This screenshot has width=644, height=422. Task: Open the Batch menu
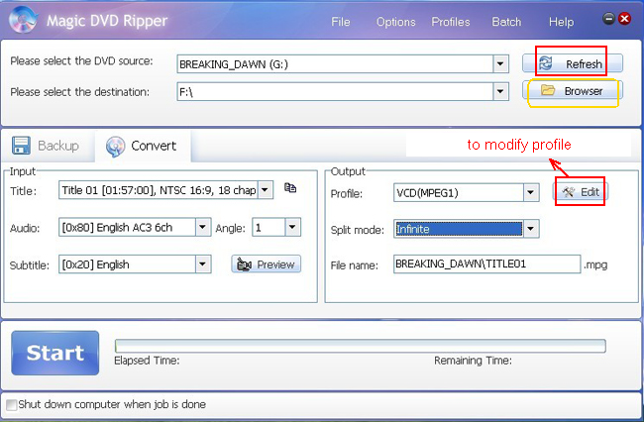[x=506, y=22]
